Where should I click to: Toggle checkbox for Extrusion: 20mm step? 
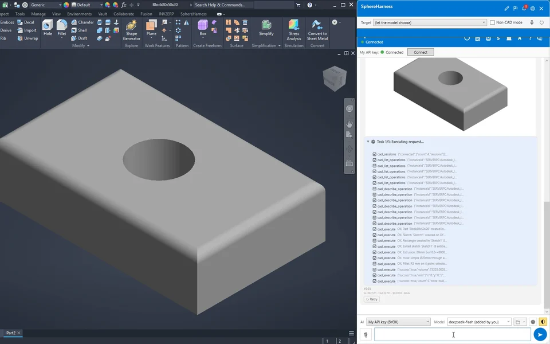pos(374,252)
